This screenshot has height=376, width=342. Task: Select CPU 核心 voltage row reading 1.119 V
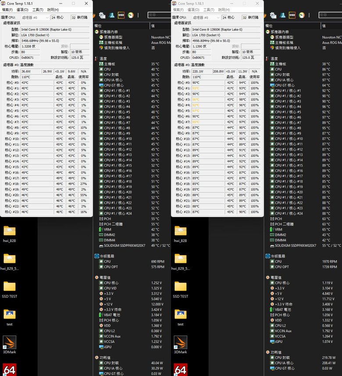(x=303, y=283)
